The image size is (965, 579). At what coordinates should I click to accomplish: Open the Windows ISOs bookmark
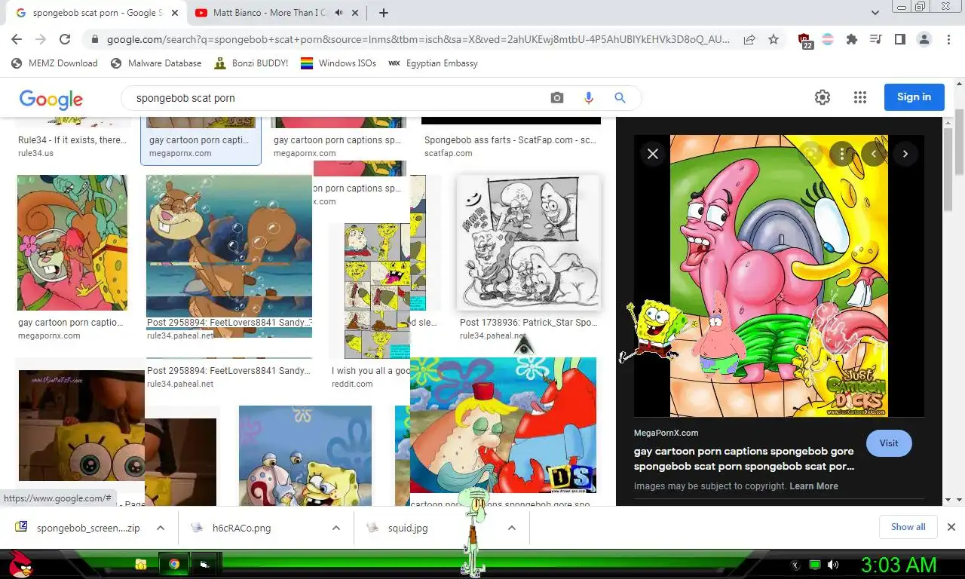pyautogui.click(x=339, y=63)
